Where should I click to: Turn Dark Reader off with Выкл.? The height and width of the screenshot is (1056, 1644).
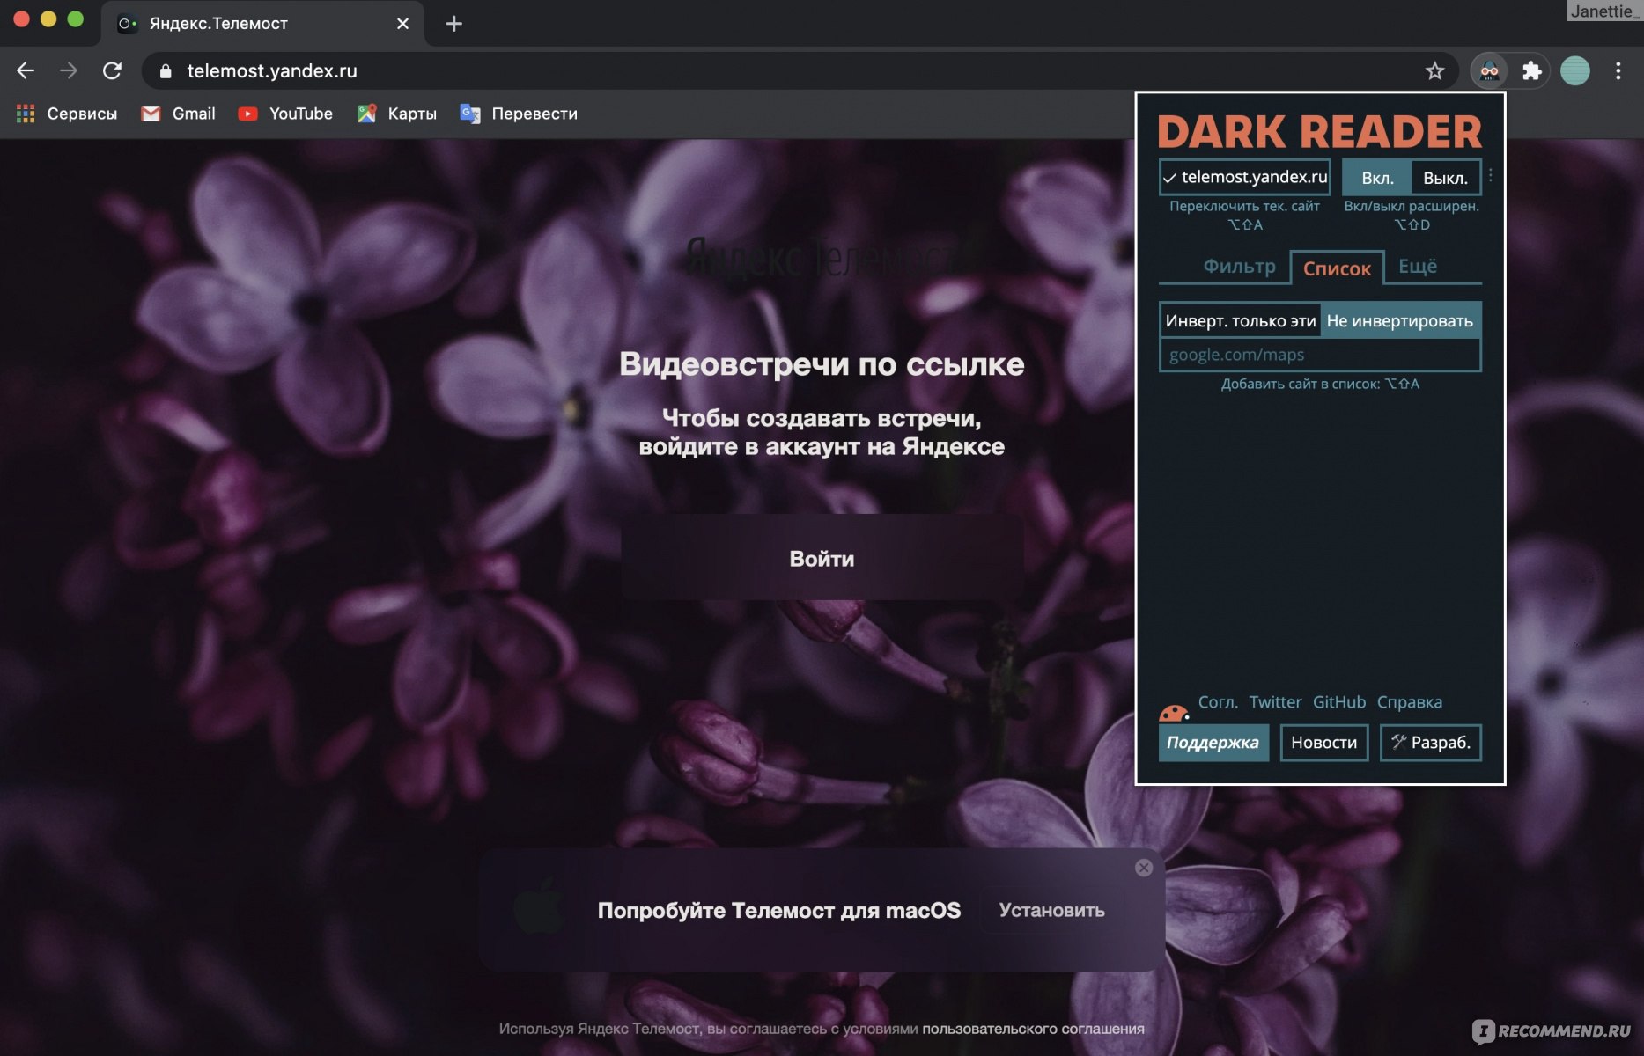click(x=1445, y=178)
